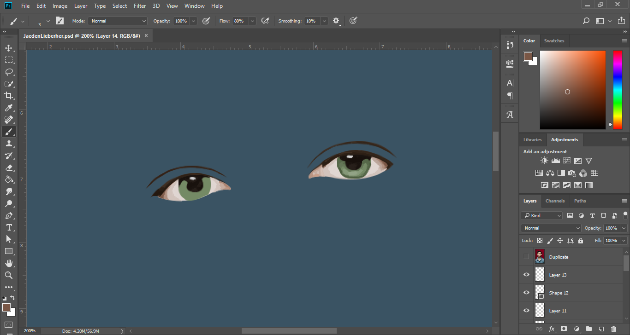The width and height of the screenshot is (630, 335).
Task: Open smoothing options gear
Action: tap(336, 21)
